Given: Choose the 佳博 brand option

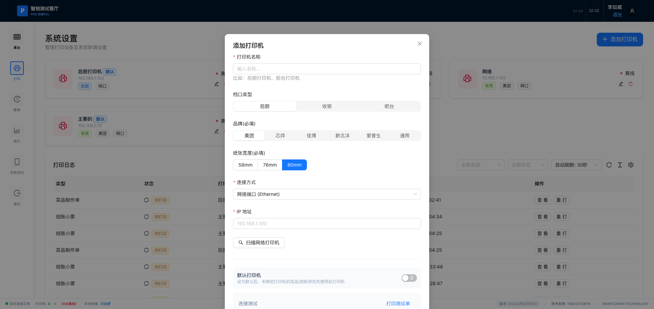Looking at the screenshot, I should point(311,136).
